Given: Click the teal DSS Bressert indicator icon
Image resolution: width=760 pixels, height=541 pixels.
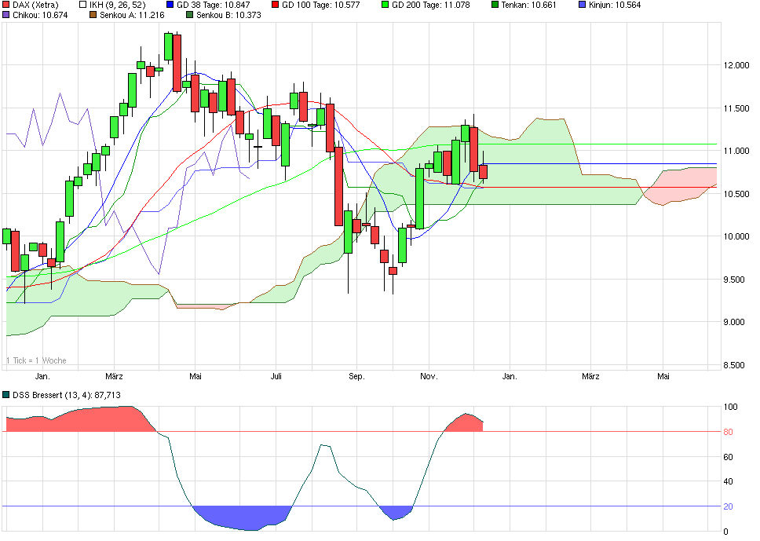Looking at the screenshot, I should (6, 395).
